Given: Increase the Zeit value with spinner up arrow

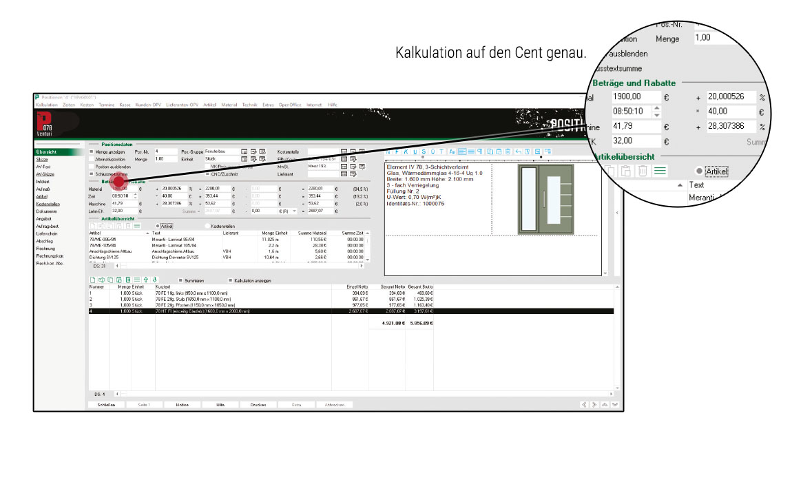Looking at the screenshot, I should pos(135,193).
